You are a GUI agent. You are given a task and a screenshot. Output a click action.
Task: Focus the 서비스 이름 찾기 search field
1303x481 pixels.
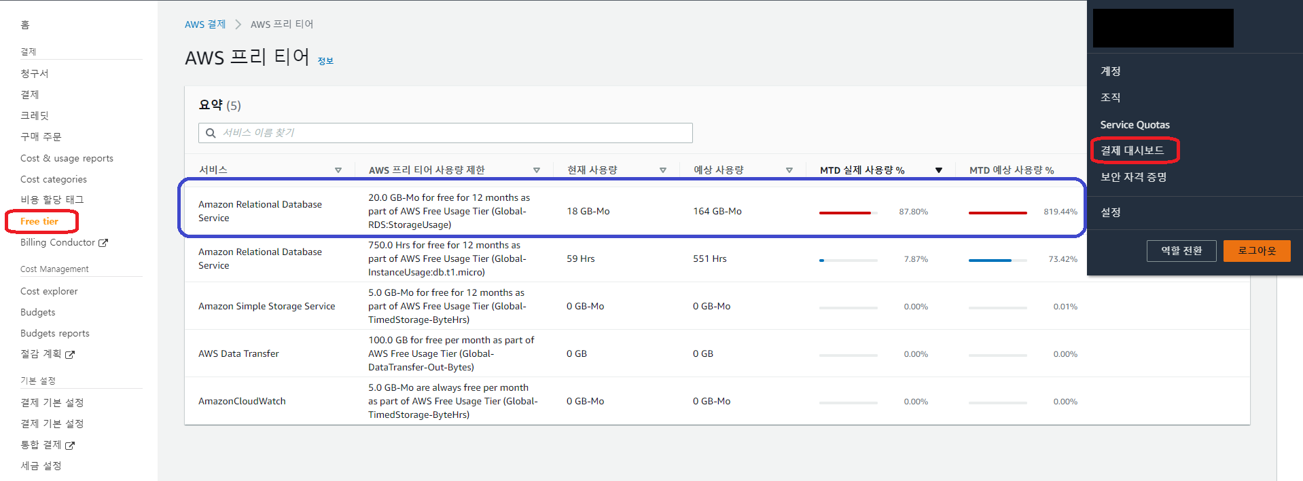[x=446, y=133]
